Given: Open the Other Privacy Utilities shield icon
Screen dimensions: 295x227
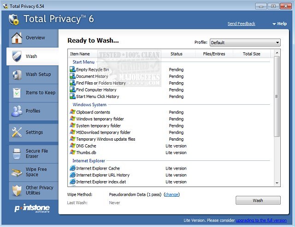Looking at the screenshot, I should 17,190.
